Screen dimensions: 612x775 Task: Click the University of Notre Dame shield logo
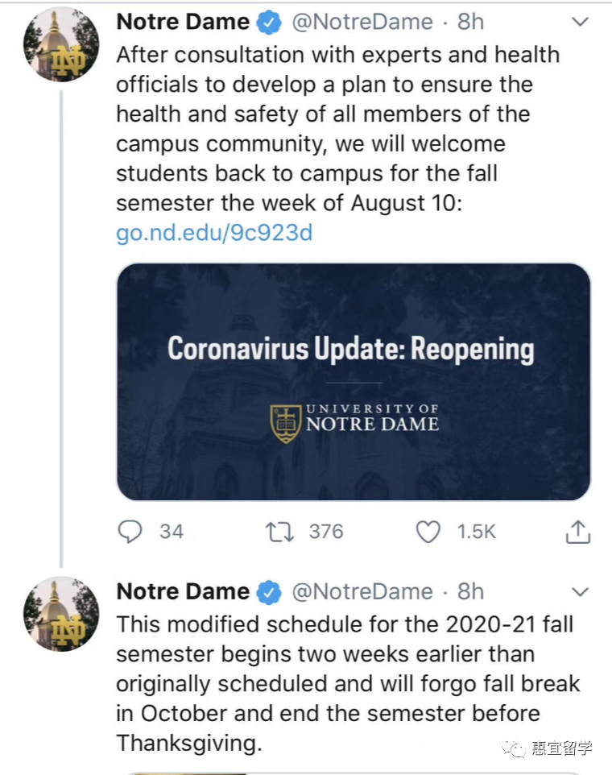point(285,423)
